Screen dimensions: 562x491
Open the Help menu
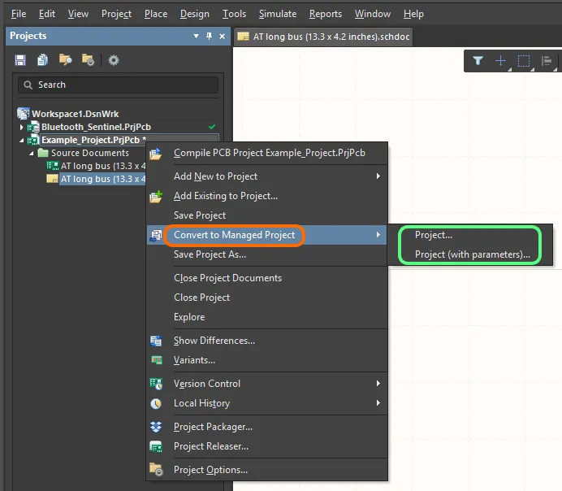coord(413,14)
